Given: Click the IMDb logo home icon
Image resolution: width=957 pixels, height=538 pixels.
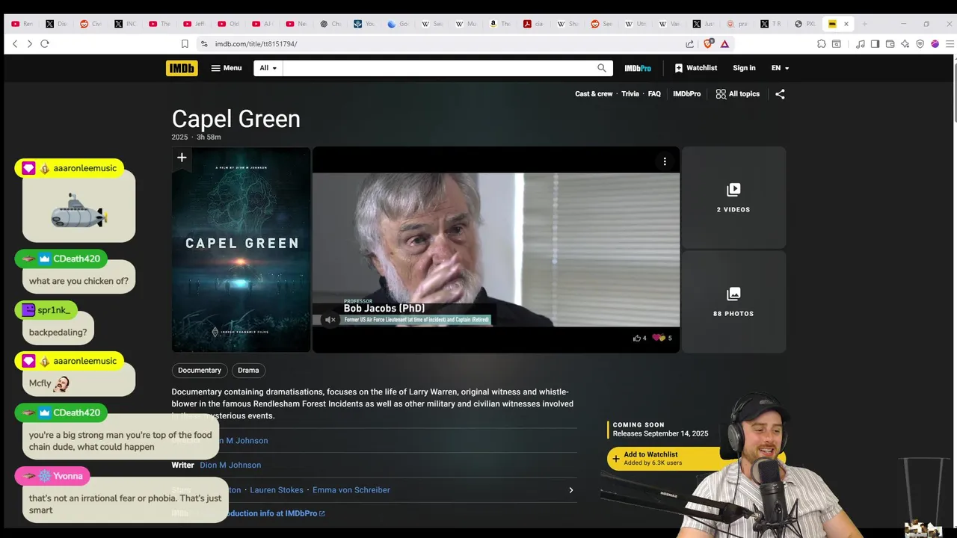Looking at the screenshot, I should coord(182,68).
